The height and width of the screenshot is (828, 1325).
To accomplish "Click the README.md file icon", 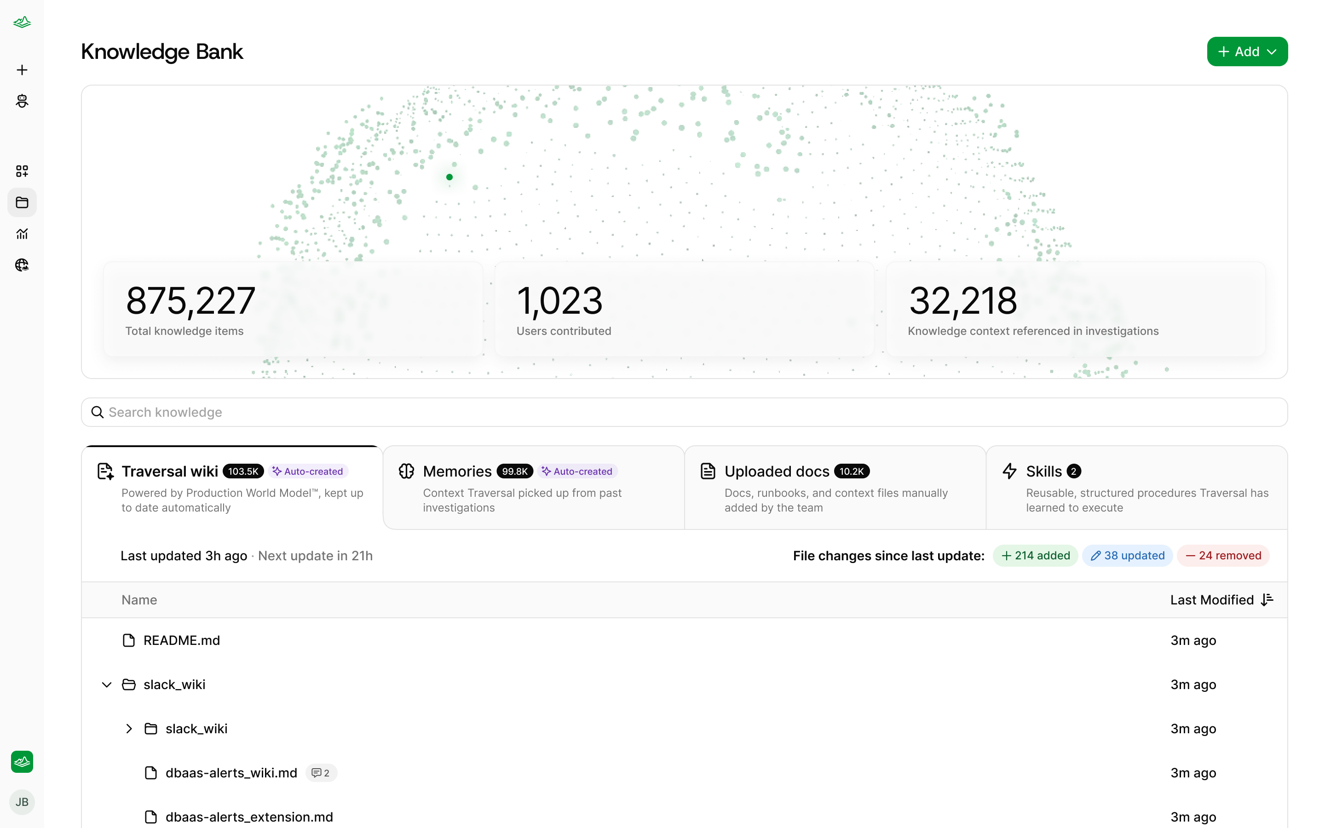I will tap(129, 640).
